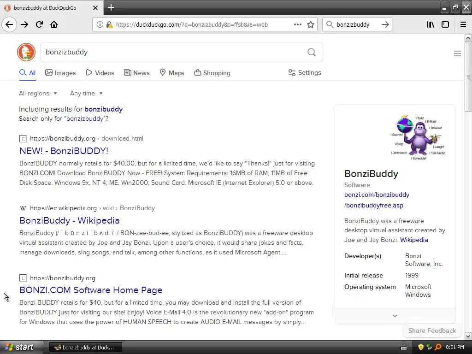Expand the BonziBuddy info panel chevron
Viewport: 472px width, 354px height.
tap(395, 316)
